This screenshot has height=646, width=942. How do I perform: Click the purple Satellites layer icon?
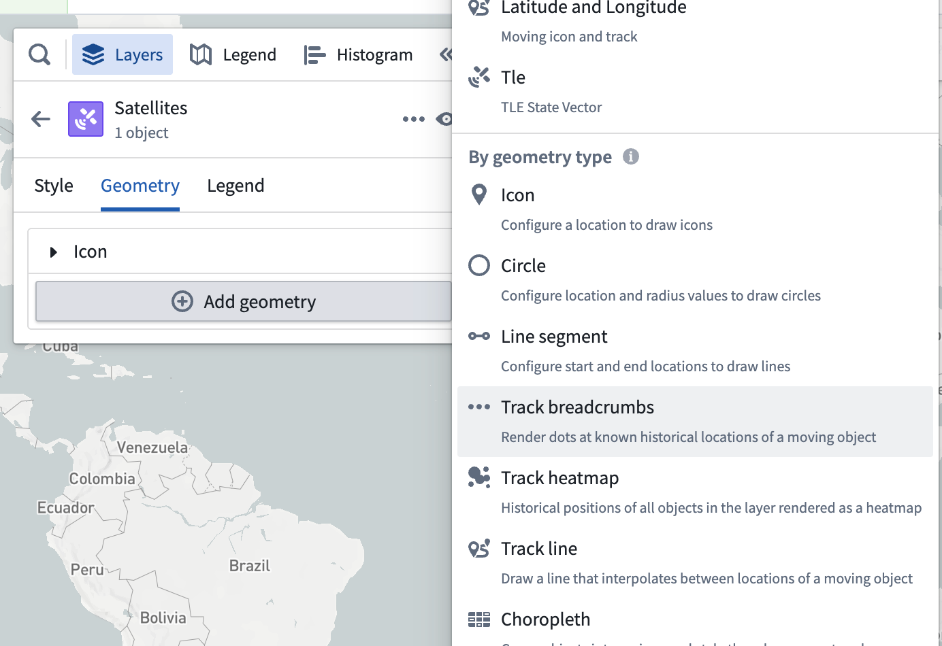(x=86, y=119)
